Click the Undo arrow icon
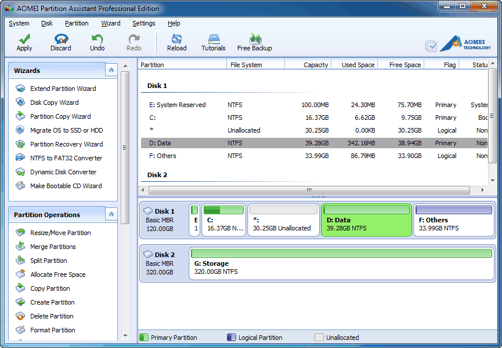The width and height of the screenshot is (502, 348). point(97,39)
